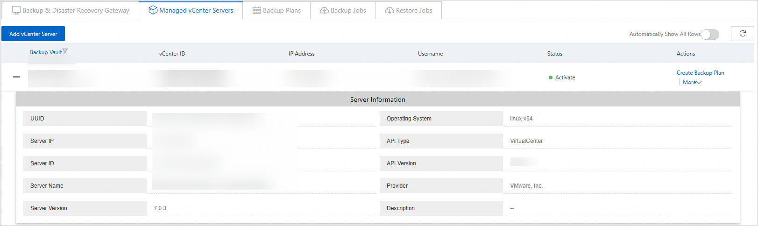Expand the More actions dropdown

coord(692,82)
